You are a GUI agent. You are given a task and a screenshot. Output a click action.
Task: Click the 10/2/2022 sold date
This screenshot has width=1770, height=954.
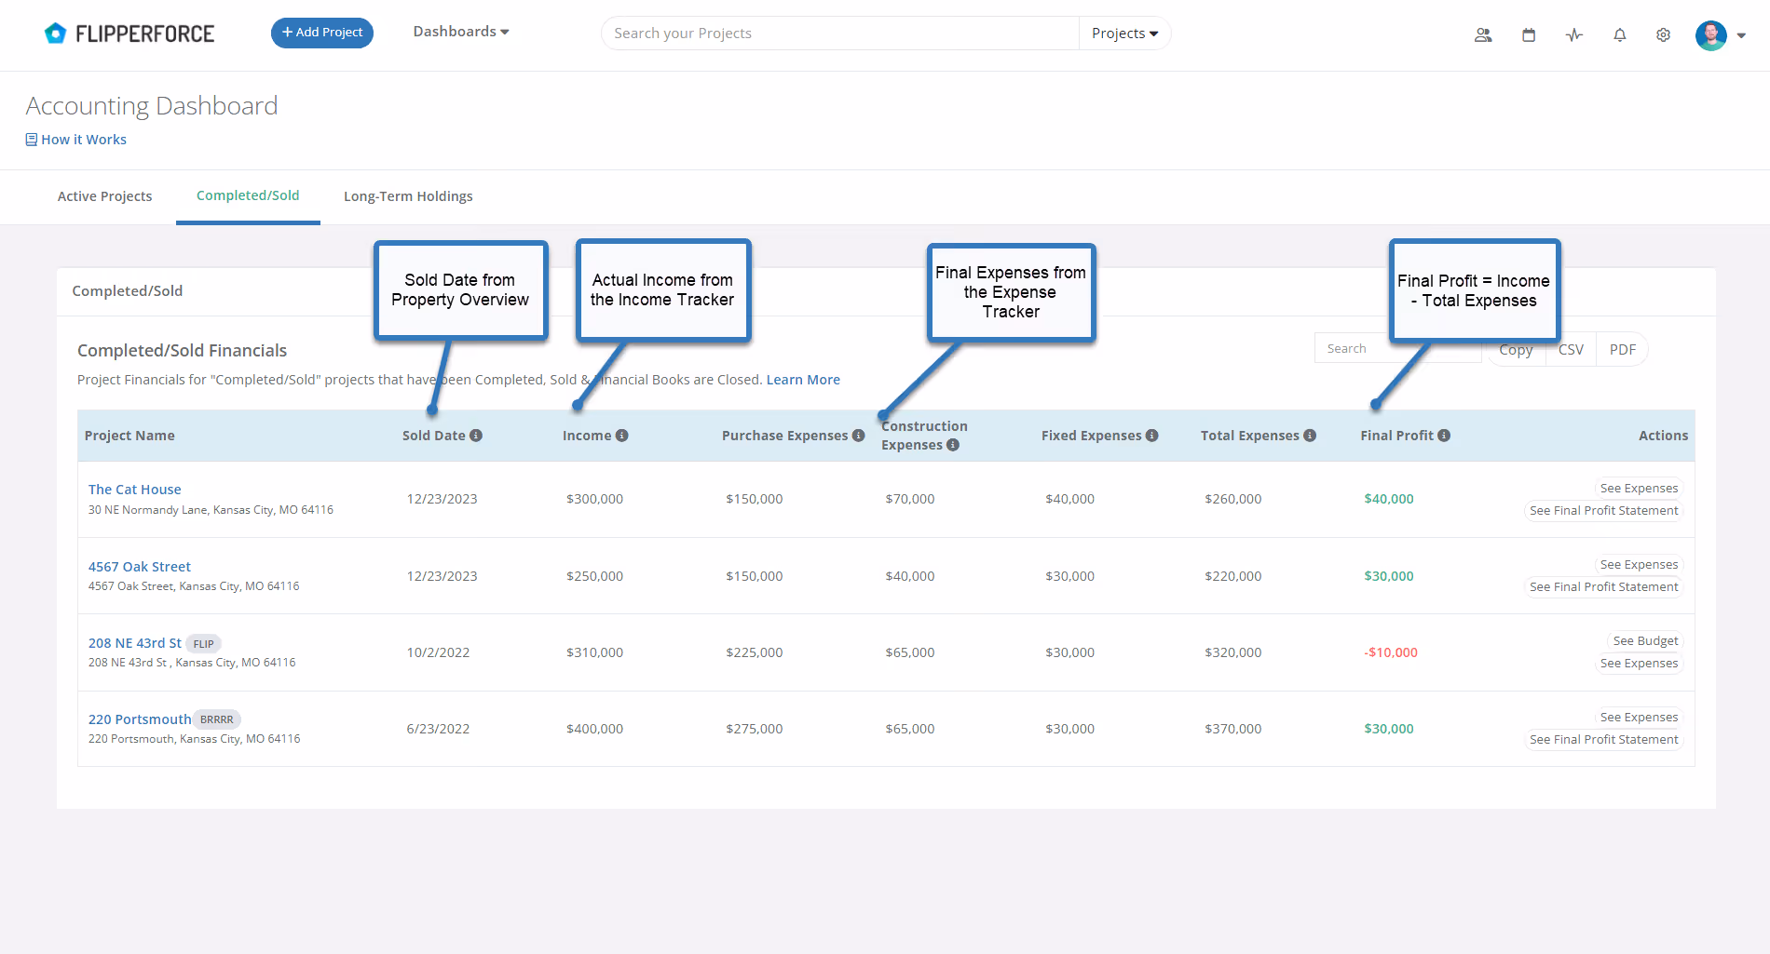[x=438, y=652]
